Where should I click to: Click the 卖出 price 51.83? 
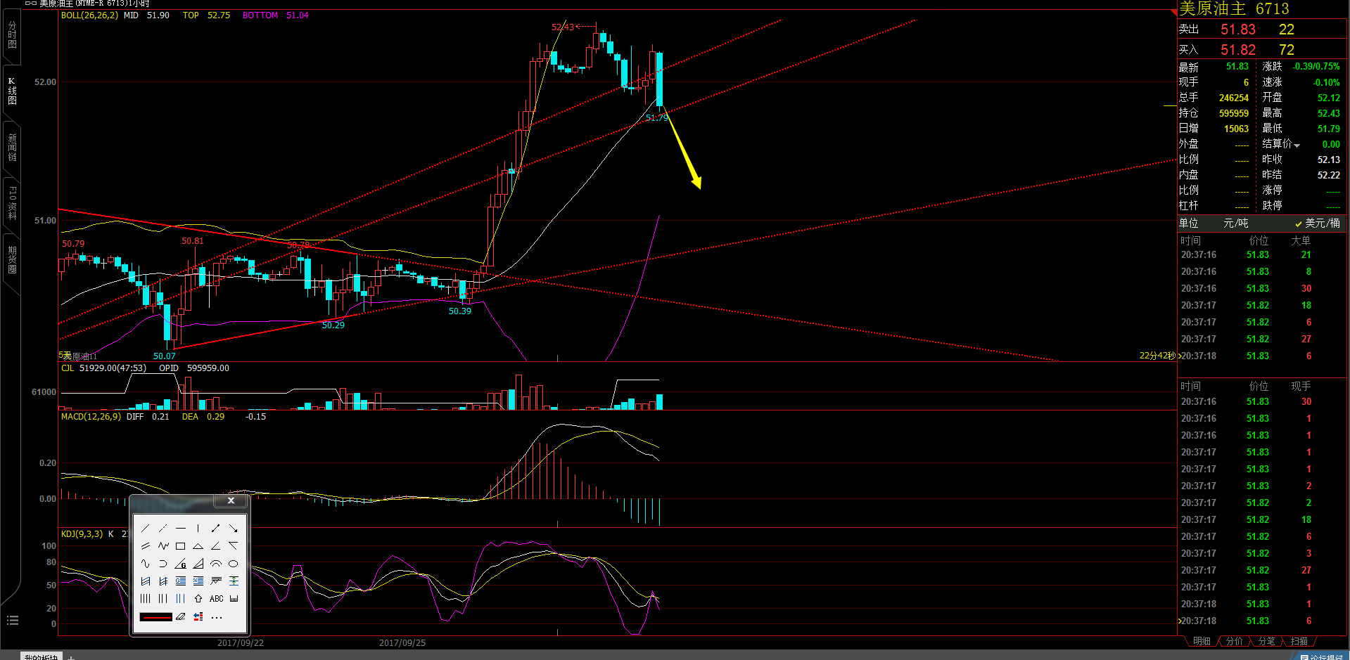pyautogui.click(x=1238, y=30)
